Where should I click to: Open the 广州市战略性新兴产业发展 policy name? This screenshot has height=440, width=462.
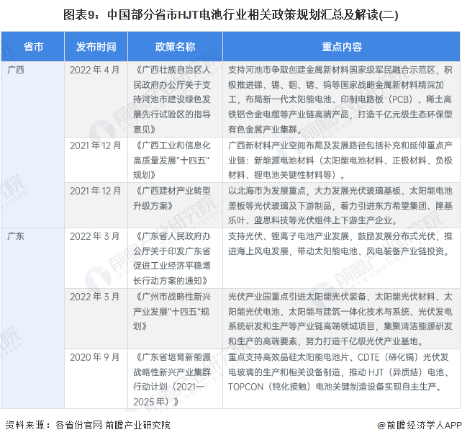point(175,310)
